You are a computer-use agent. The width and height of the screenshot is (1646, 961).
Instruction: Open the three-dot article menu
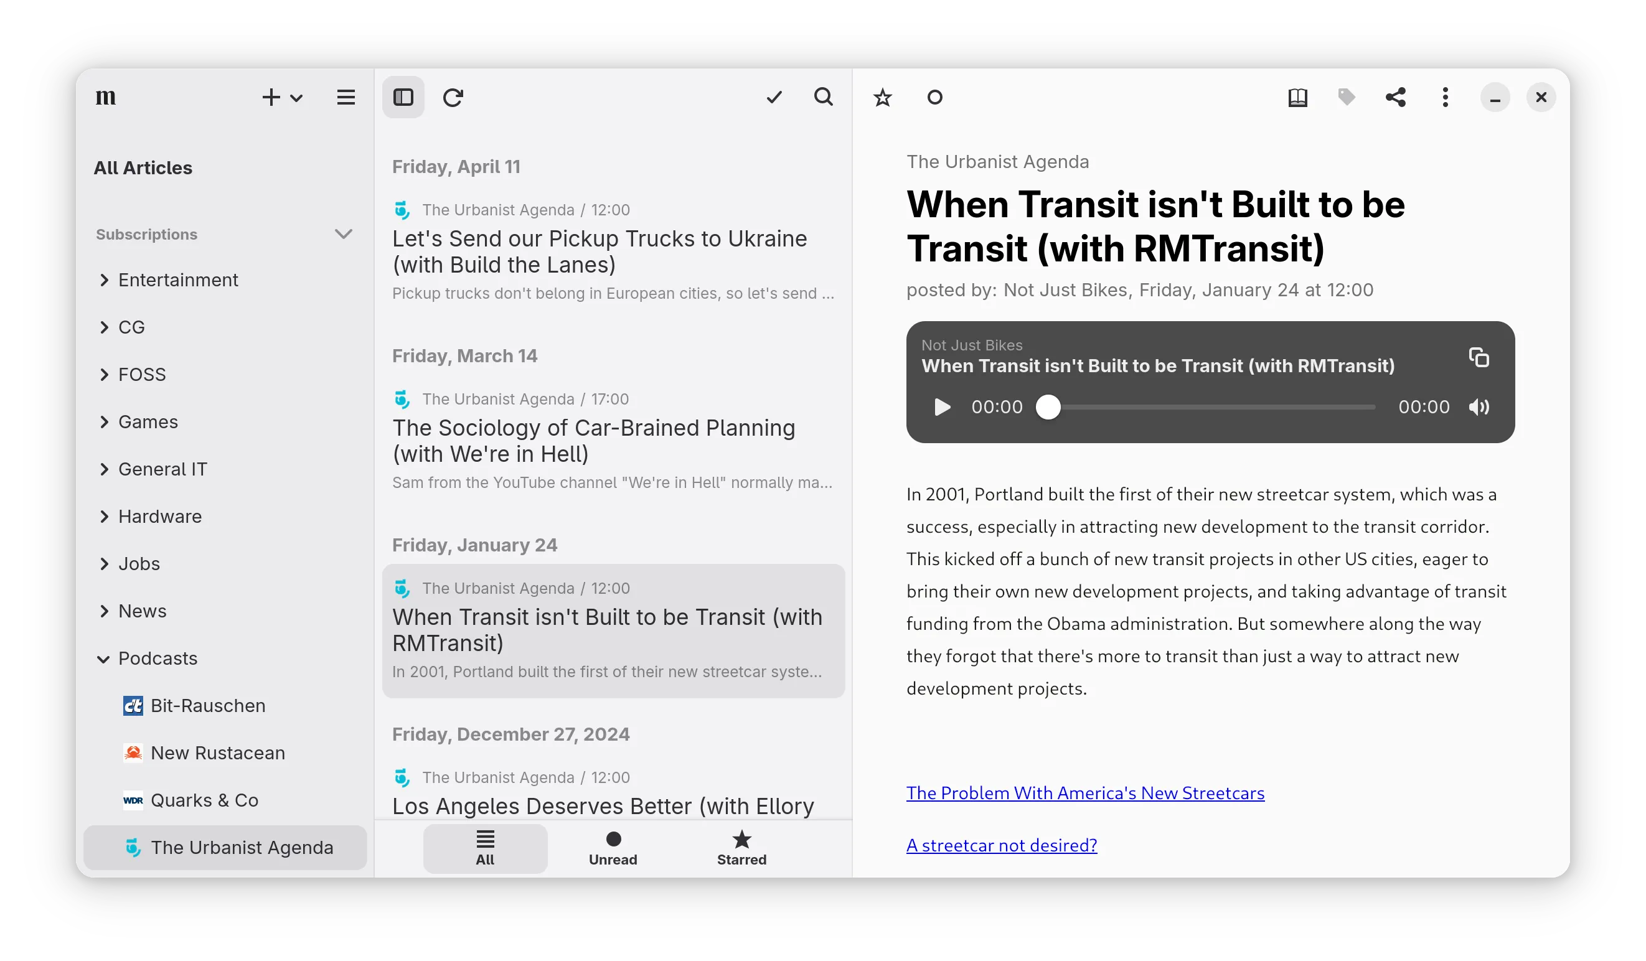[1445, 98]
